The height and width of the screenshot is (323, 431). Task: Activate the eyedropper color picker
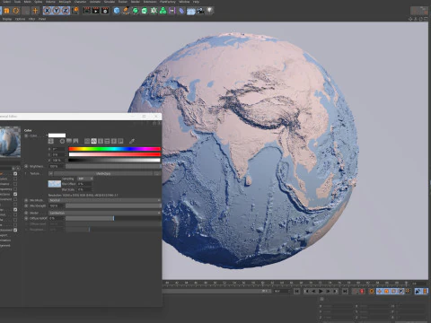(x=132, y=141)
